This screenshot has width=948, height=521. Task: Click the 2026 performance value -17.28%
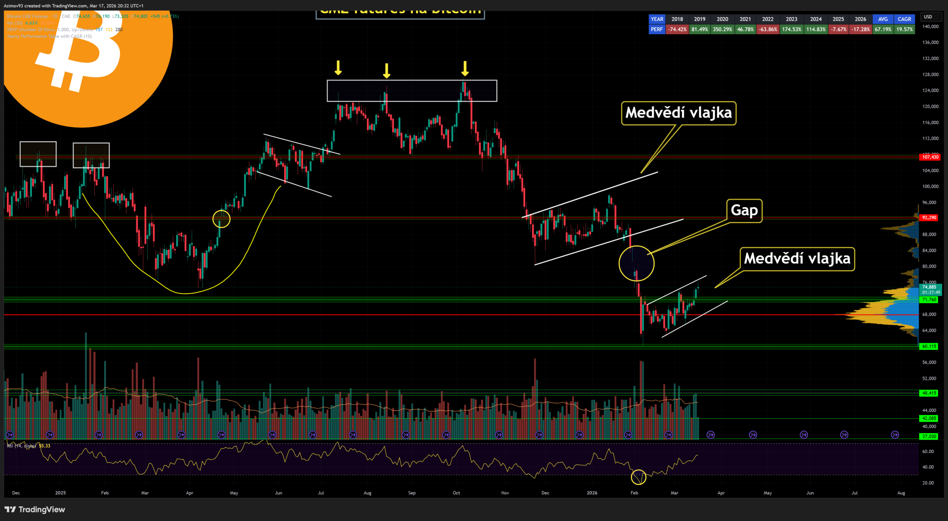(860, 29)
